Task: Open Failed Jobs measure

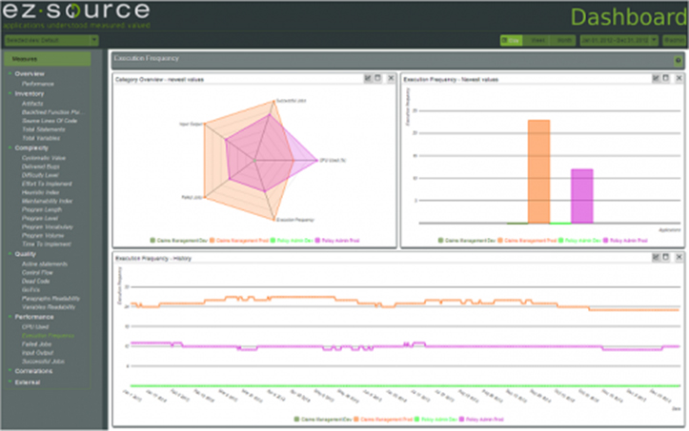Action: (36, 344)
